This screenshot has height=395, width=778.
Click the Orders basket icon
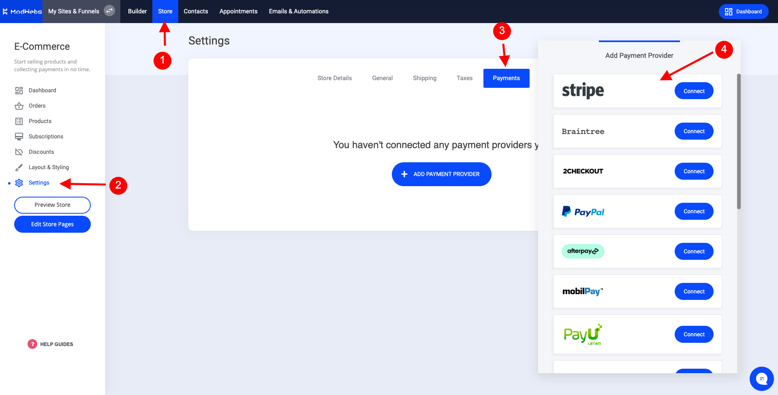coord(19,106)
